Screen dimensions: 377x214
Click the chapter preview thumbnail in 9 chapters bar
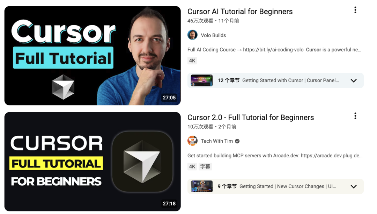[202, 186]
